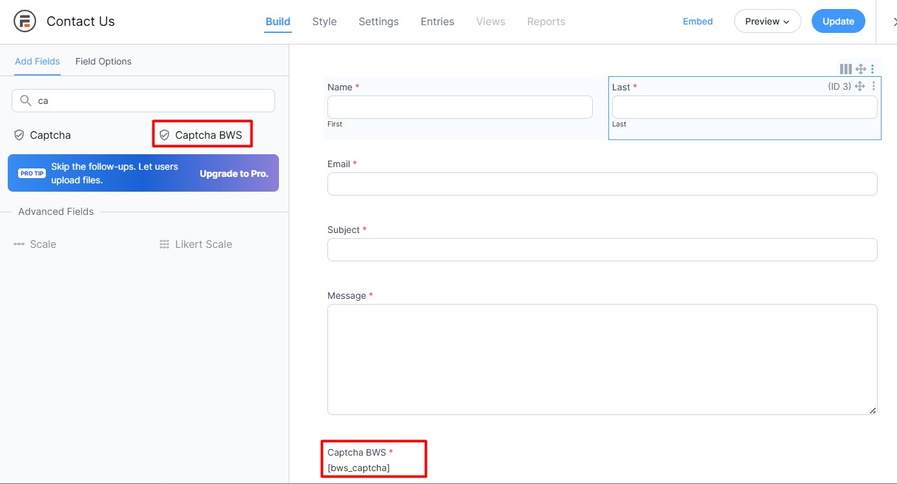Click the search magnifier icon
The image size is (897, 484).
pos(25,101)
